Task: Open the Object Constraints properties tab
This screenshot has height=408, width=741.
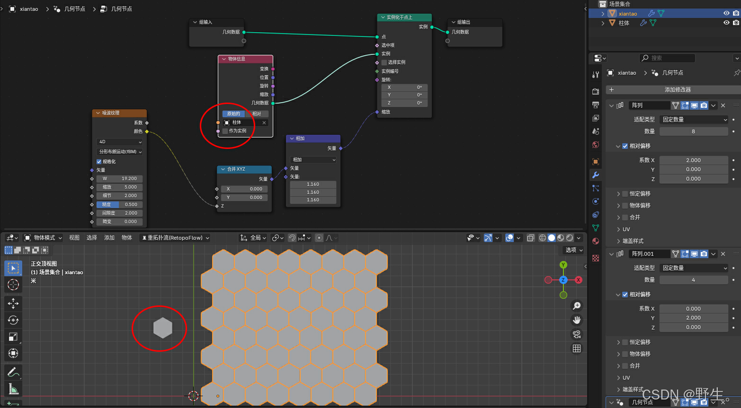Action: [596, 215]
